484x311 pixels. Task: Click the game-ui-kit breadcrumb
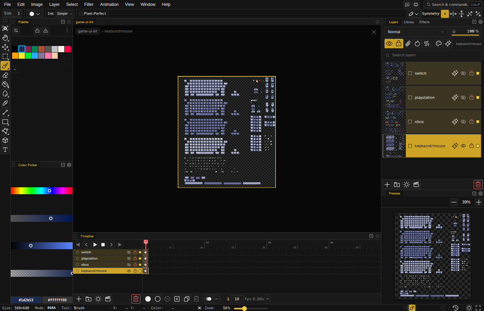[88, 31]
